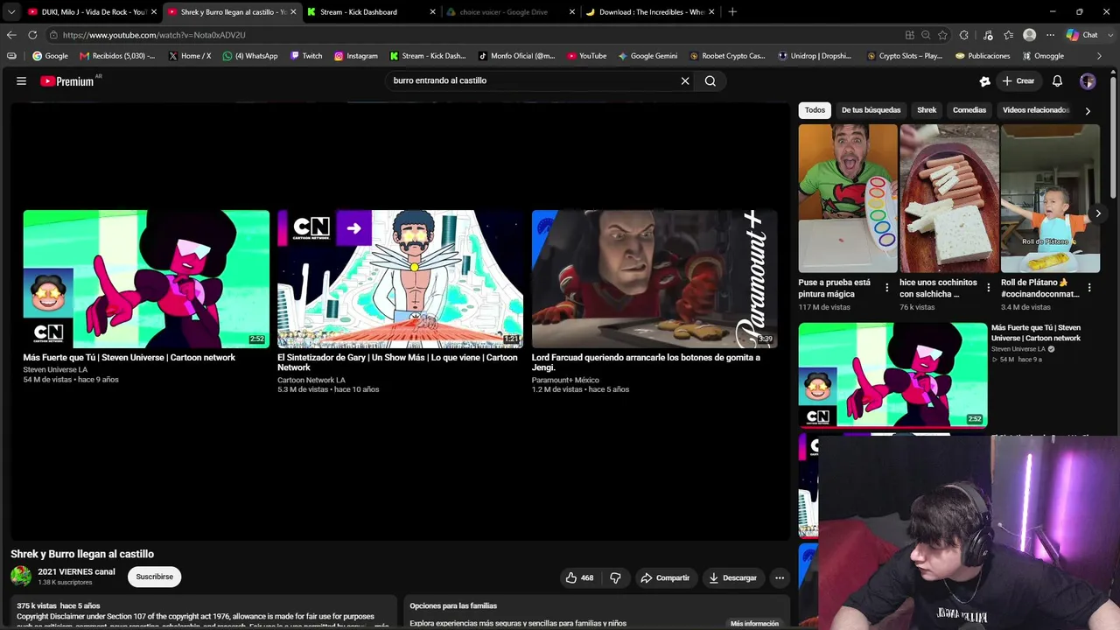Screen dimensions: 1120x630
Task: Switch to choice voicer - Google Drive tab
Action: (509, 12)
